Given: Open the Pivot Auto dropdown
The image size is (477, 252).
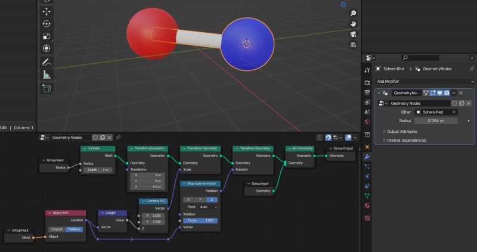Looking at the screenshot, I should point(208,207).
